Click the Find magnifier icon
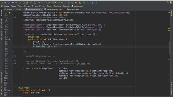This screenshot has width=173, height=97. 31,2
